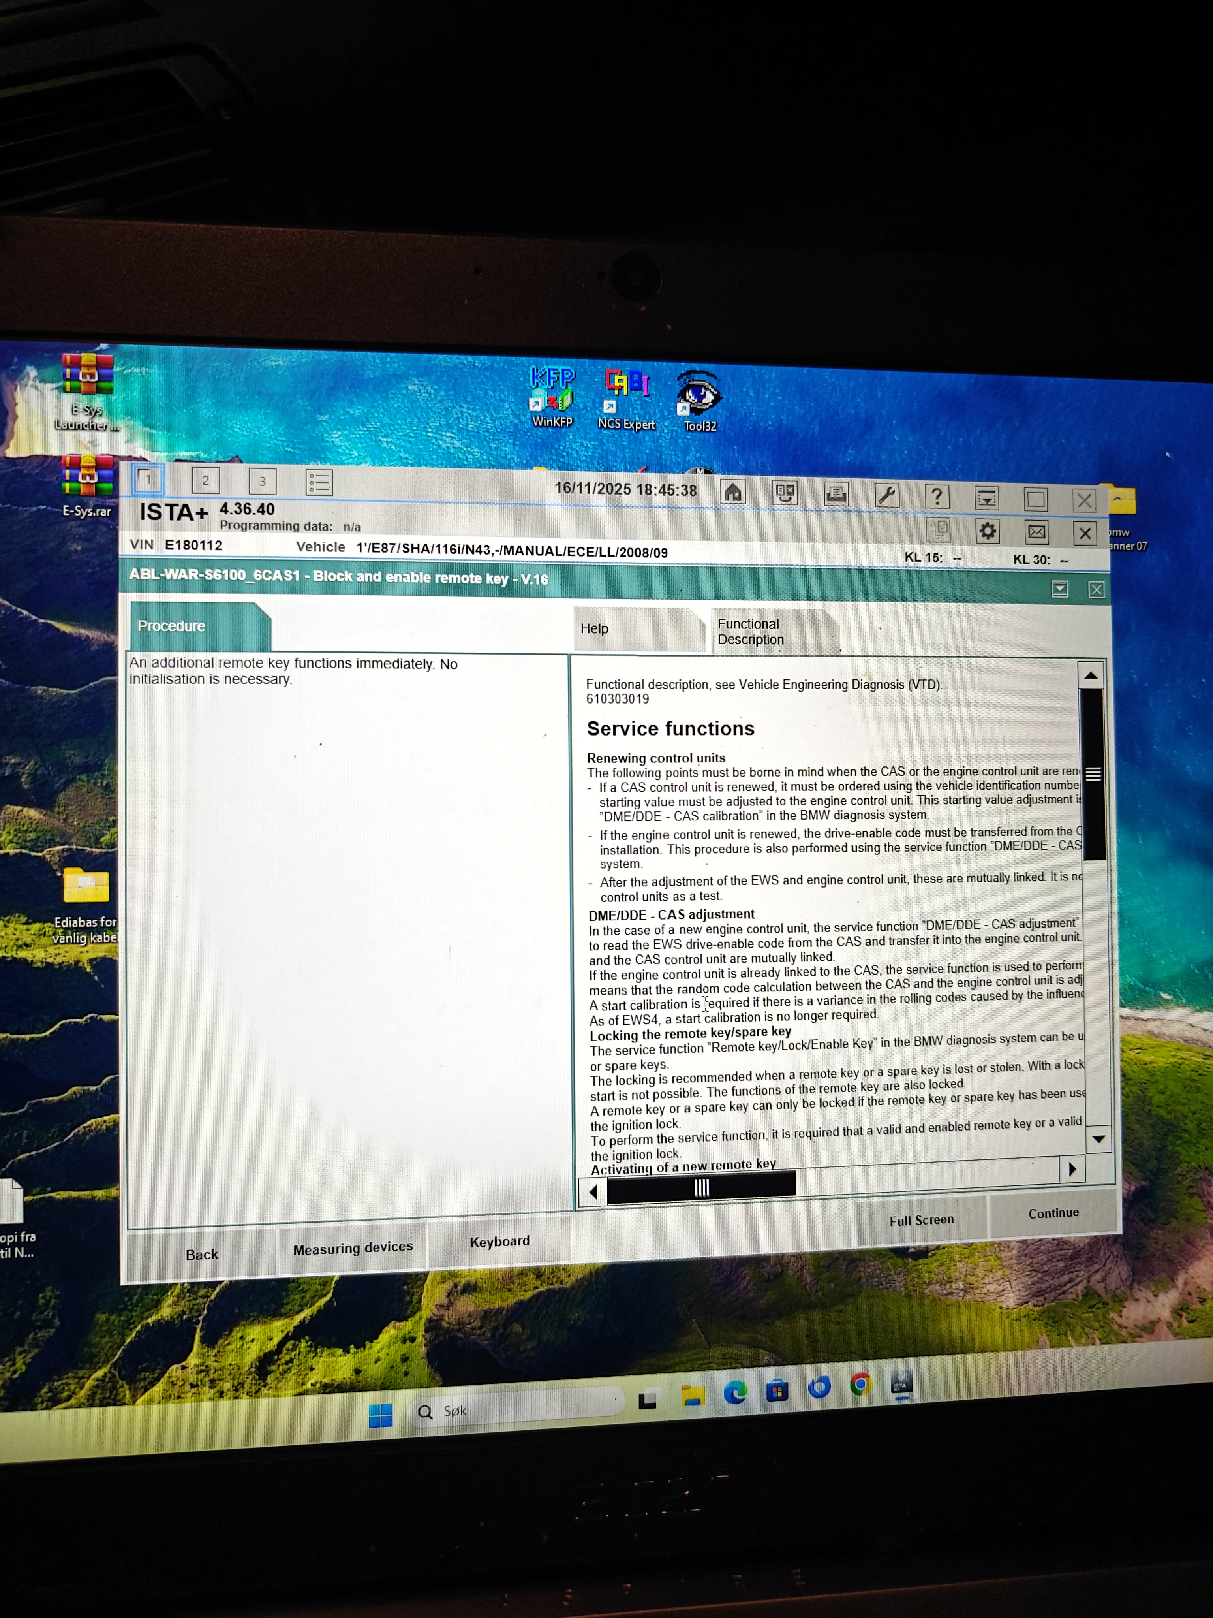This screenshot has width=1213, height=1618.
Task: Select numbered session box 1
Action: [148, 479]
